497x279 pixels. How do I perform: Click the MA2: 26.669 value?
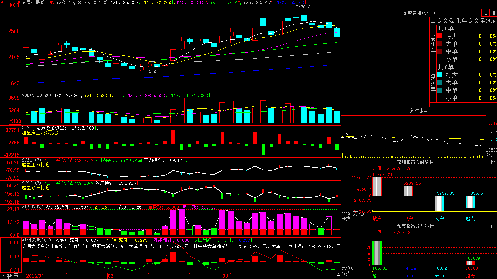point(159,2)
